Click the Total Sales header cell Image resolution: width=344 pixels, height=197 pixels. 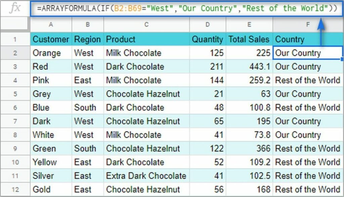click(249, 39)
